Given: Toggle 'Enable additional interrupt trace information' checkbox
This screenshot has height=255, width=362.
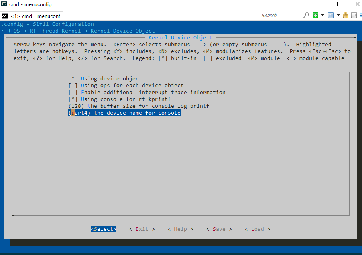Looking at the screenshot, I should (73, 93).
